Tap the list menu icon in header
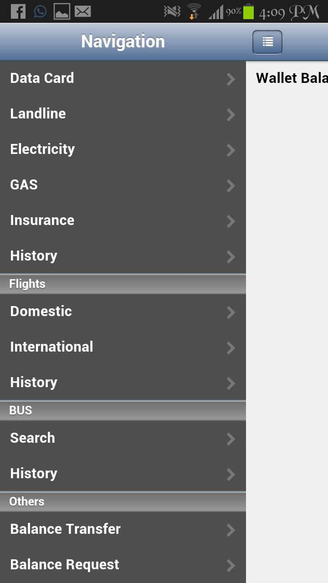The width and height of the screenshot is (328, 583). point(267,42)
